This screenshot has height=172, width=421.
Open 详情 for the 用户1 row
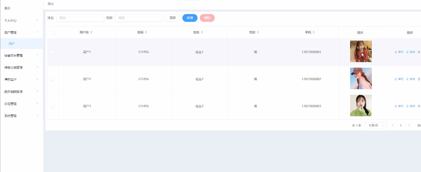pos(399,52)
